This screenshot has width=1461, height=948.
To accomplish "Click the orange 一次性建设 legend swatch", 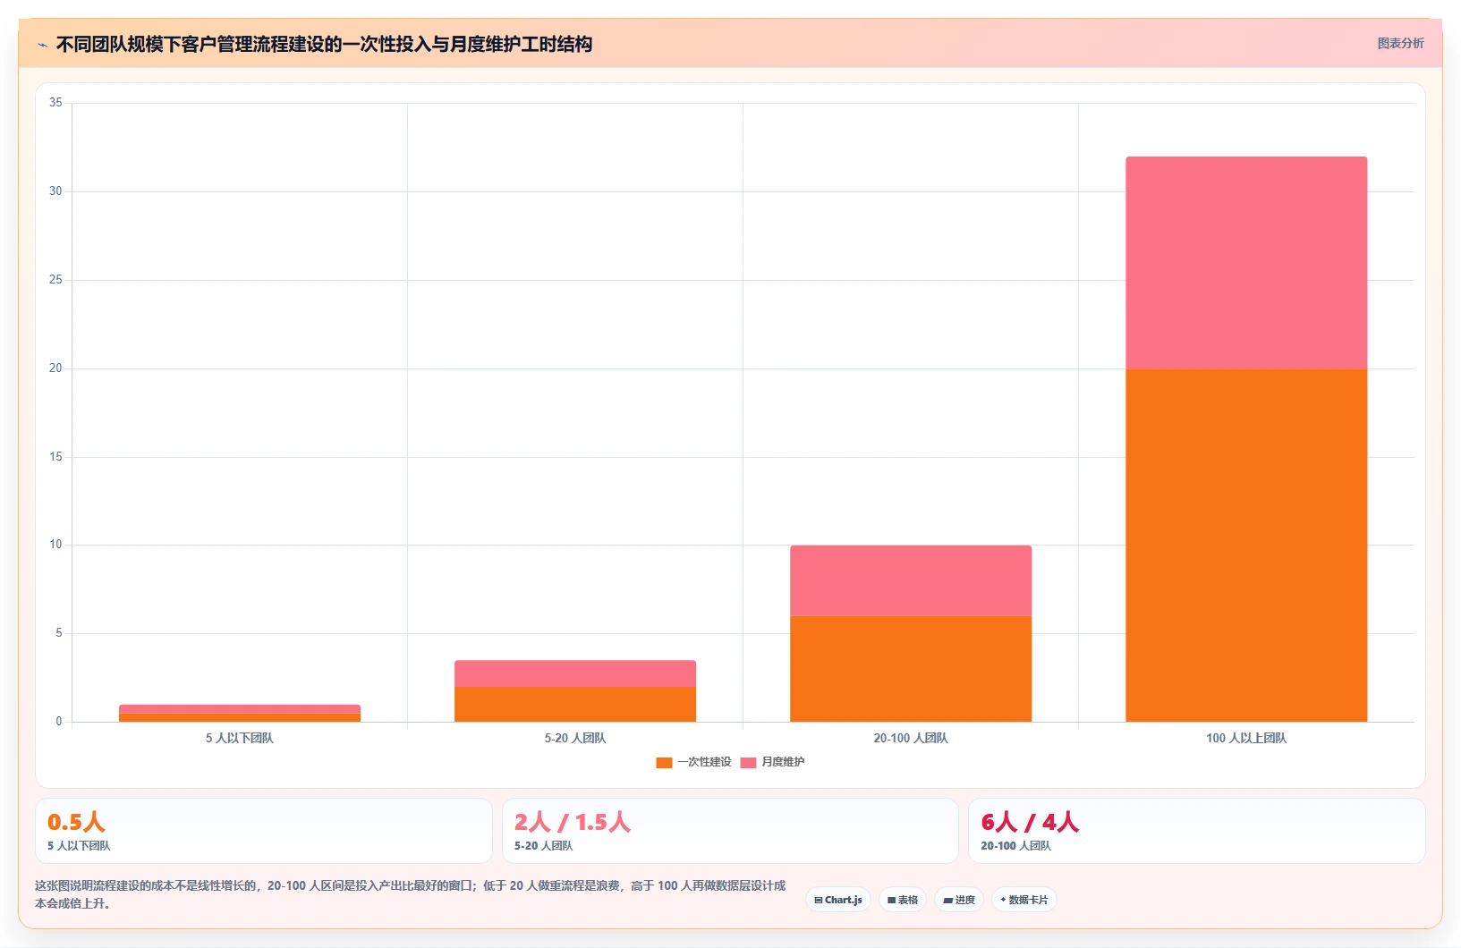I will tap(664, 763).
